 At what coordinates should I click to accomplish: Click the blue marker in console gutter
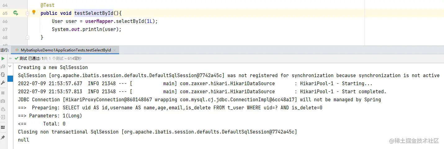10,79
